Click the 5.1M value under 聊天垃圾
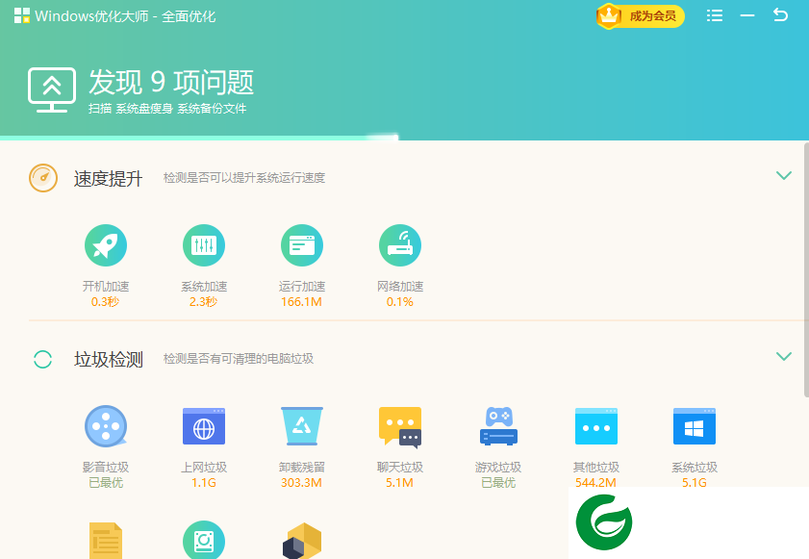This screenshot has height=559, width=809. 400,483
